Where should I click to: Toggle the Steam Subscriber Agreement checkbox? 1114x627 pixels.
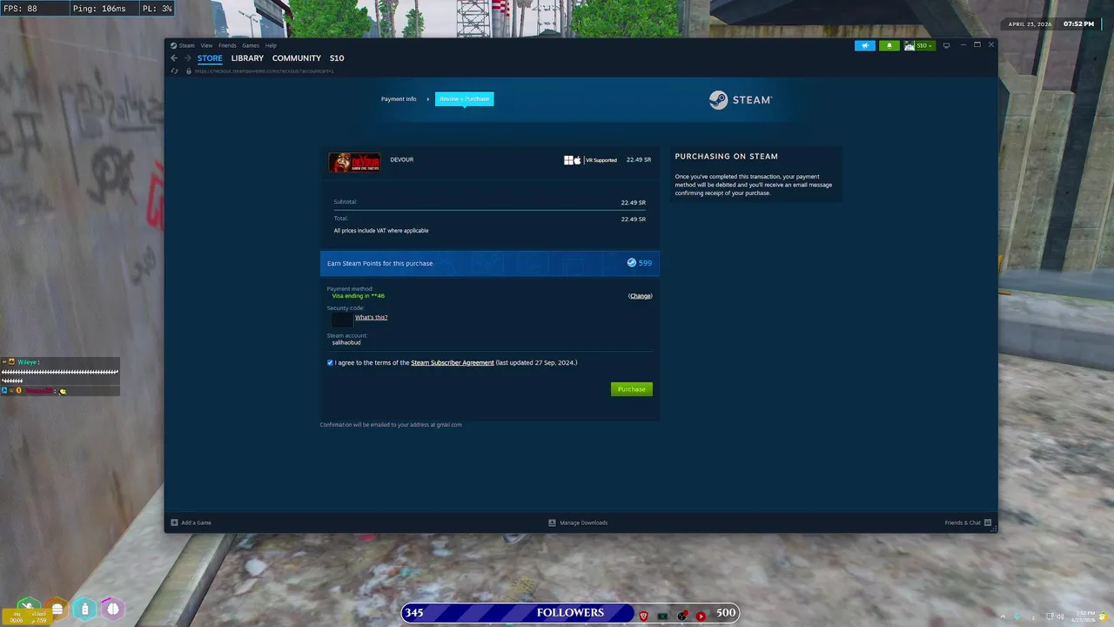[x=330, y=362]
